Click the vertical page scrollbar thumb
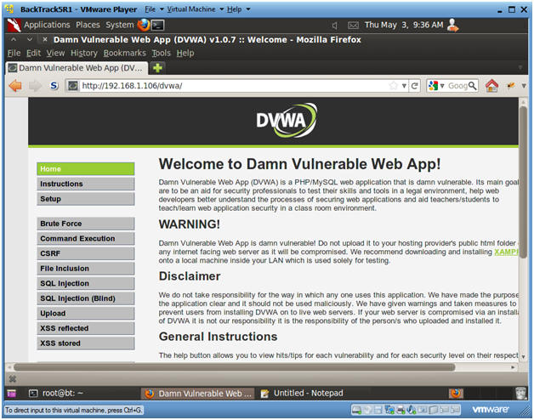Screen dimensions: 534x420 pyautogui.click(x=524, y=182)
